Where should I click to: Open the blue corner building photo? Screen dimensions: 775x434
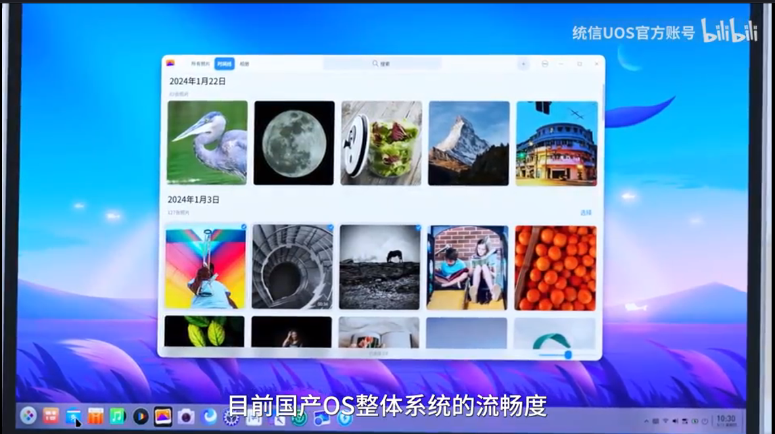tap(557, 143)
